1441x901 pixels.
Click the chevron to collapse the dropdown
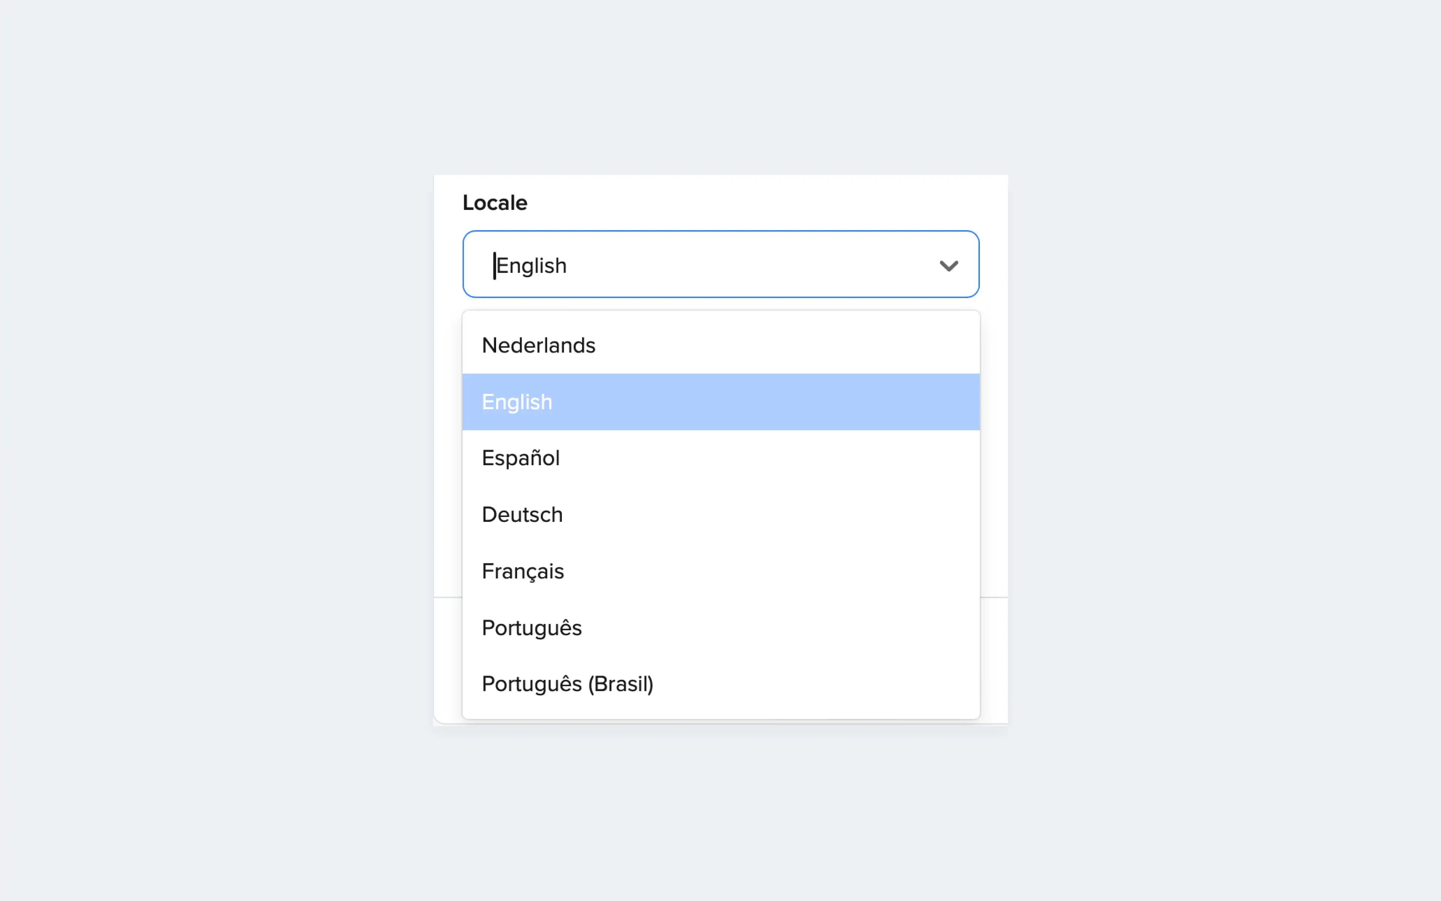pyautogui.click(x=949, y=265)
